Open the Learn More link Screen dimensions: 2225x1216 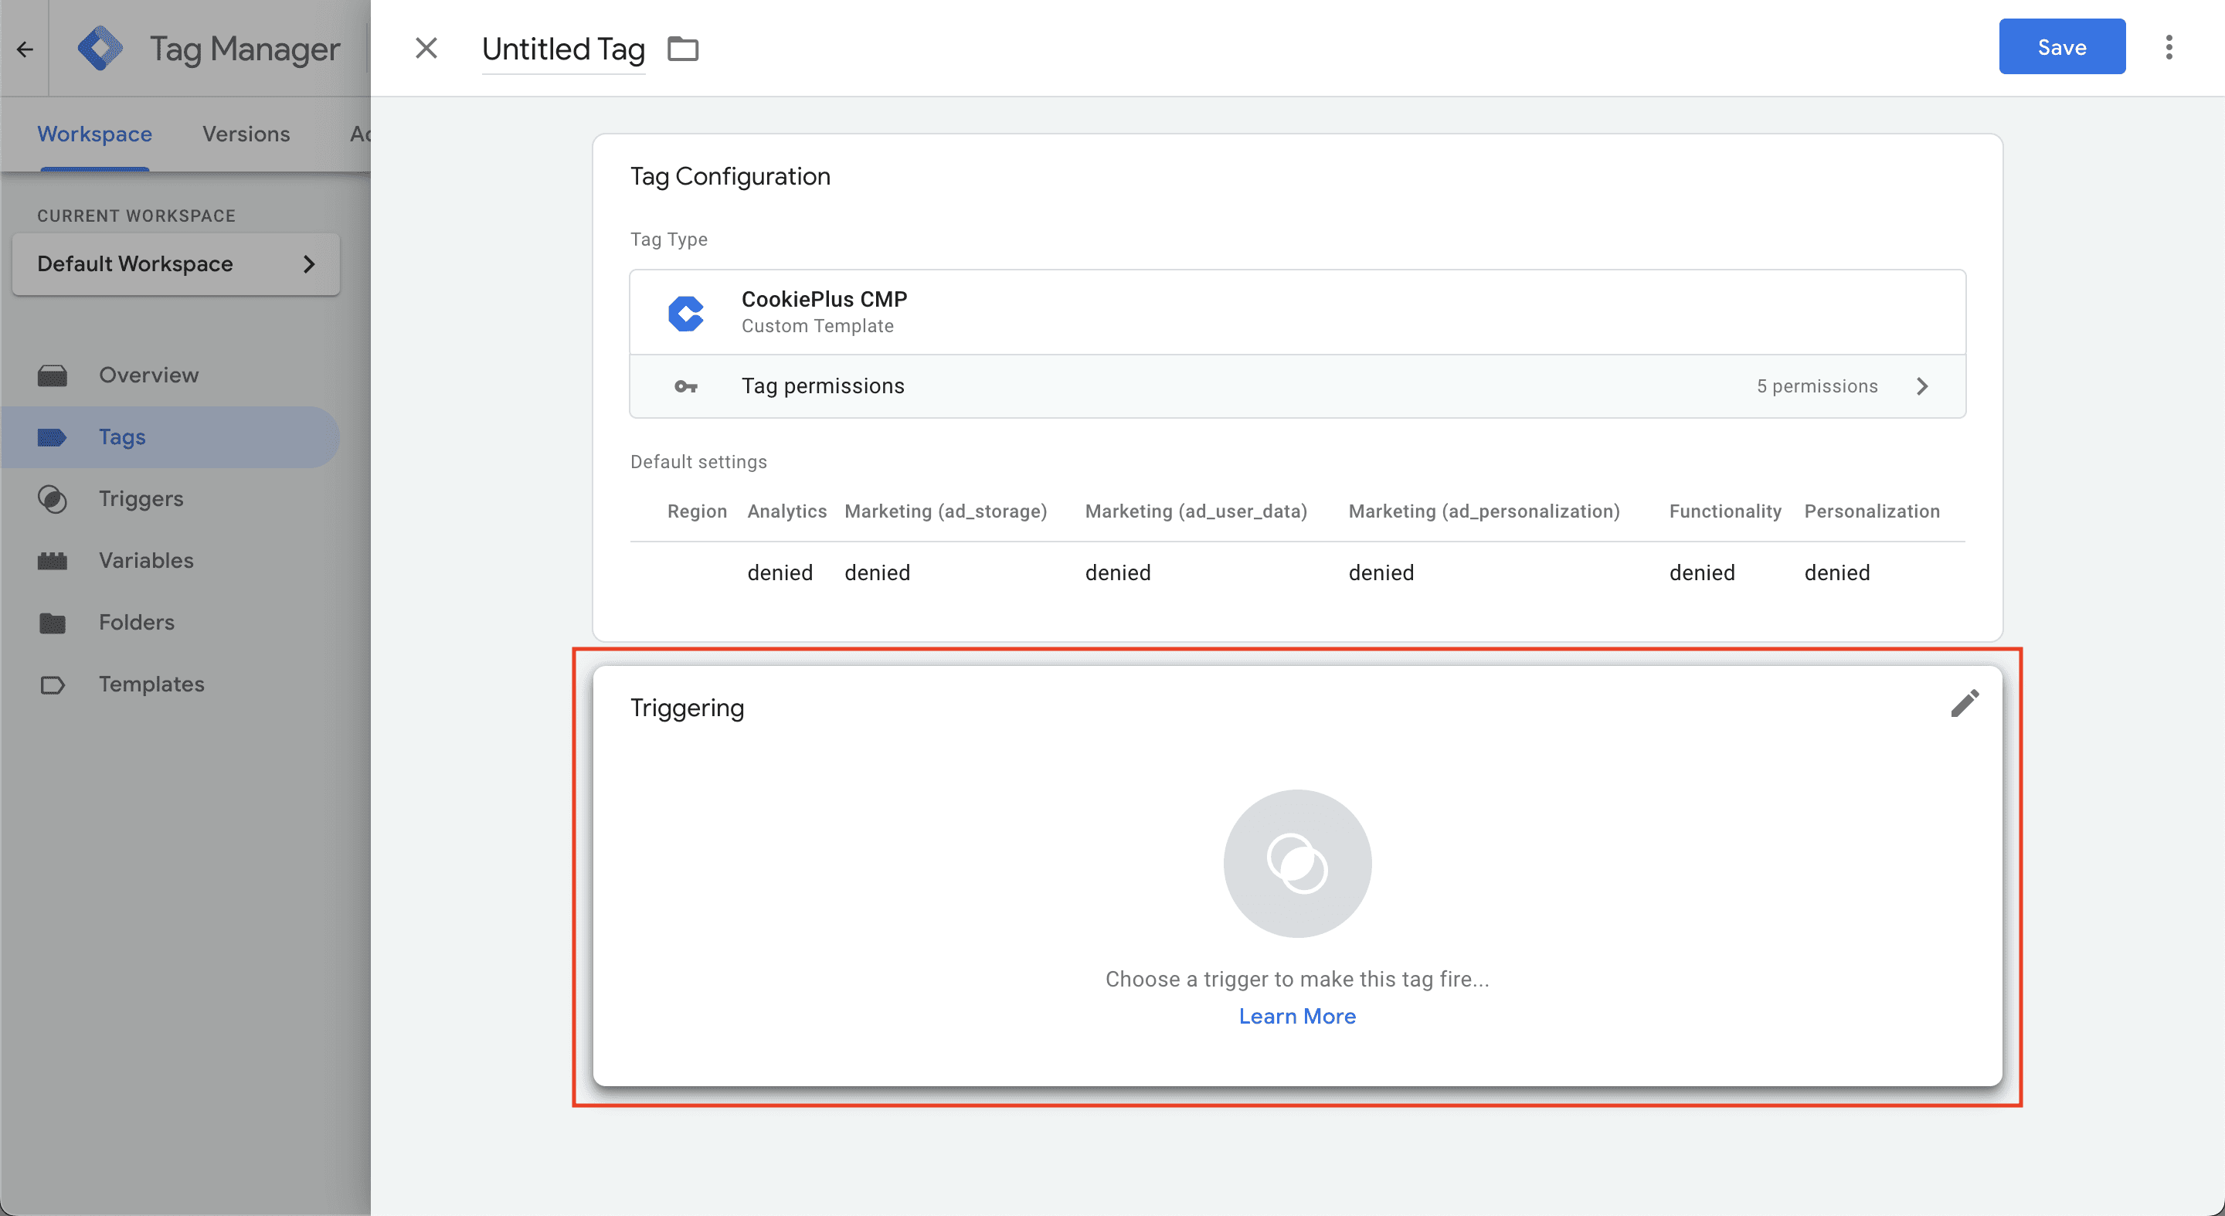(x=1297, y=1016)
